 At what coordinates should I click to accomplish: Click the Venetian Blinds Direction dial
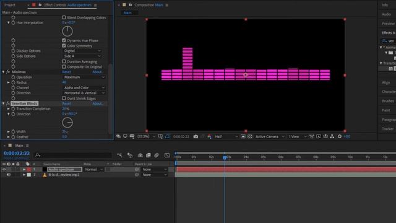click(67, 123)
